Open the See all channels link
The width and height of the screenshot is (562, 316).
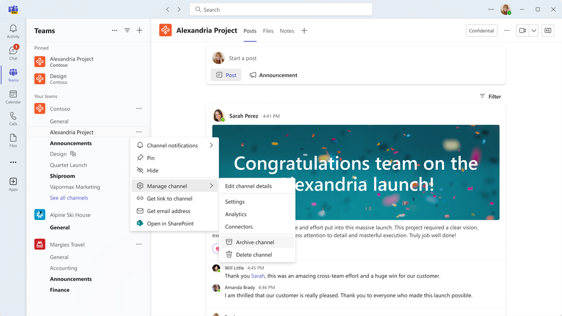(x=69, y=198)
